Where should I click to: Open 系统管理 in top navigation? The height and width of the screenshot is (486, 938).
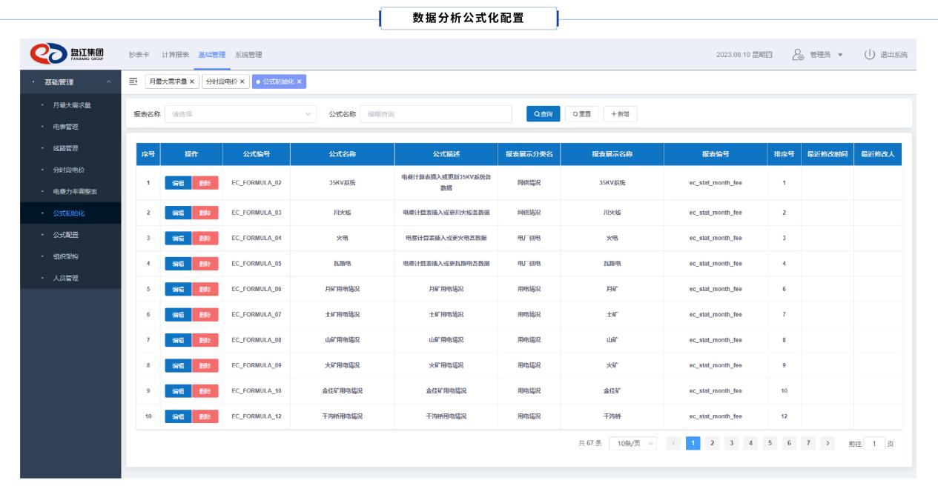(x=248, y=55)
